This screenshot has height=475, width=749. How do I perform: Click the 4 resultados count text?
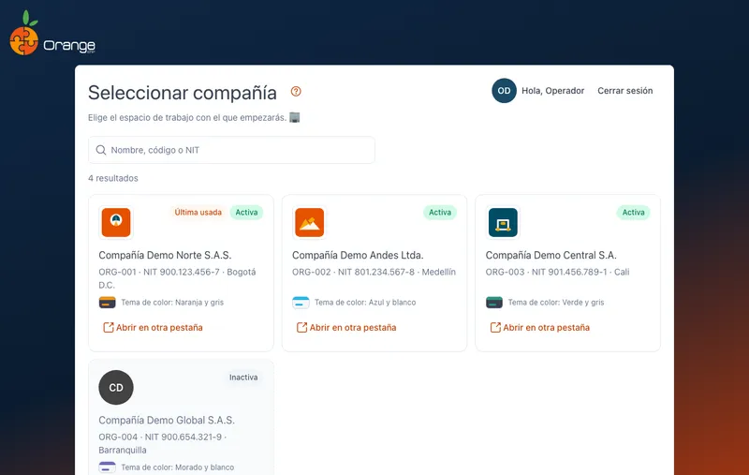point(113,178)
